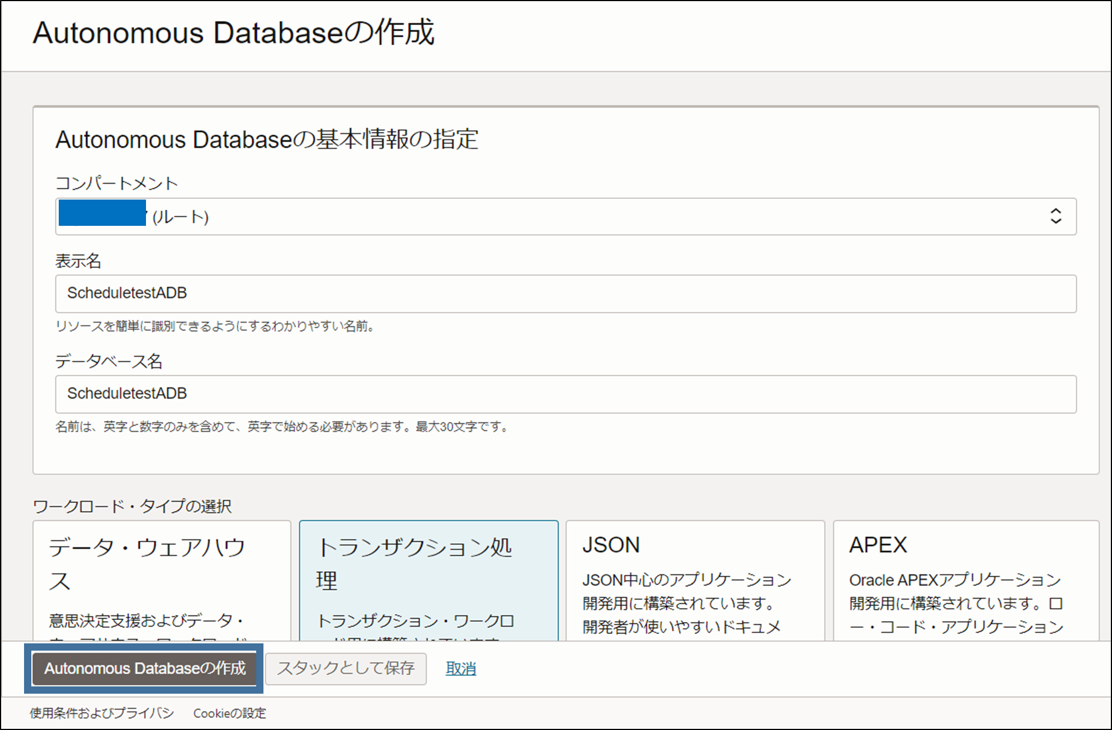
Task: Click the up-down chevron on compartment selector
Action: pos(1055,216)
